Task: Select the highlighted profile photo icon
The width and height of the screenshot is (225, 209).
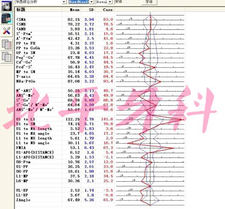Action: coord(7,18)
